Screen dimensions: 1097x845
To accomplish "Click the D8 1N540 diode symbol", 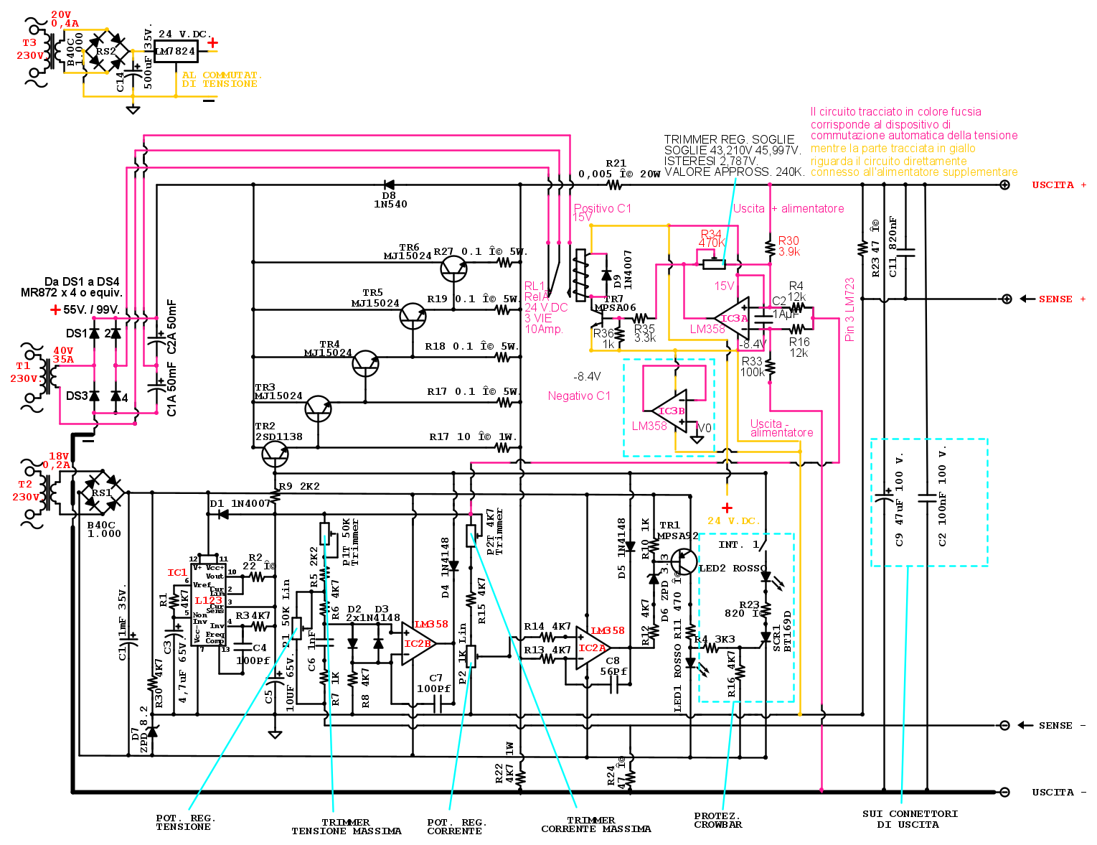I will pyautogui.click(x=390, y=185).
